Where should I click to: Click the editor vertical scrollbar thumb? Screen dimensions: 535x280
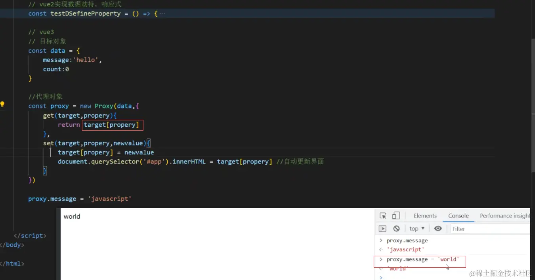pos(532,105)
